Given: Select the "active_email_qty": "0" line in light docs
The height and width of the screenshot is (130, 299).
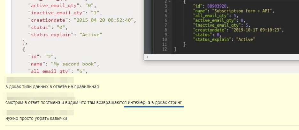Looking at the screenshot, I should 62,5.
